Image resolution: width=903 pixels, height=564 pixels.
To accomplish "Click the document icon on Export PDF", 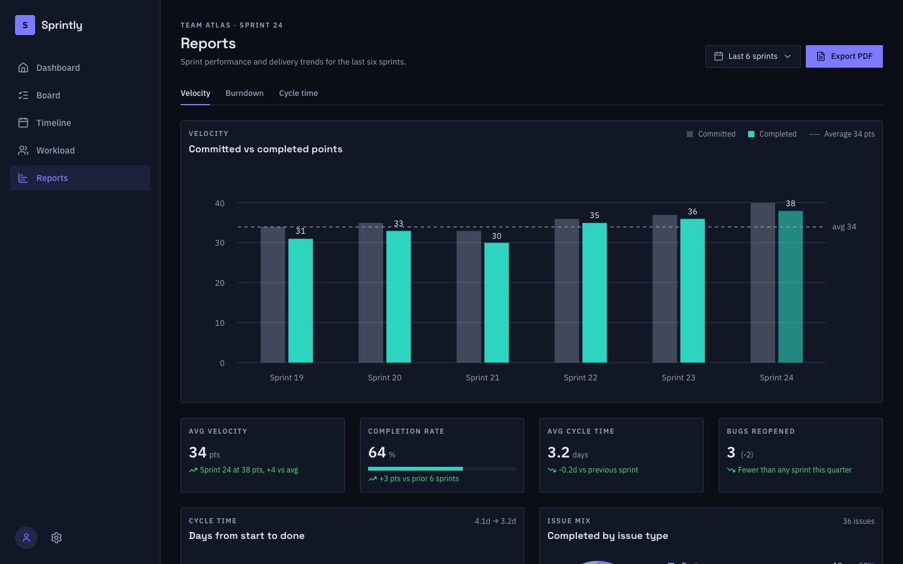I will click(x=821, y=56).
